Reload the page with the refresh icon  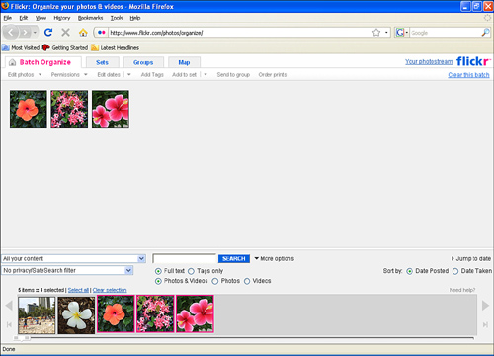click(x=48, y=33)
